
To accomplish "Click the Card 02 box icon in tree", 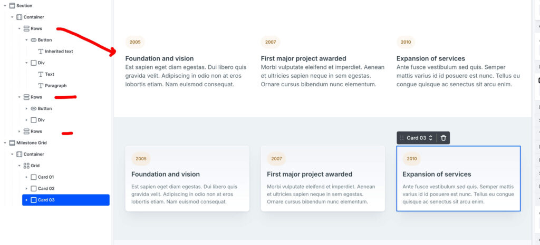I will coord(34,188).
